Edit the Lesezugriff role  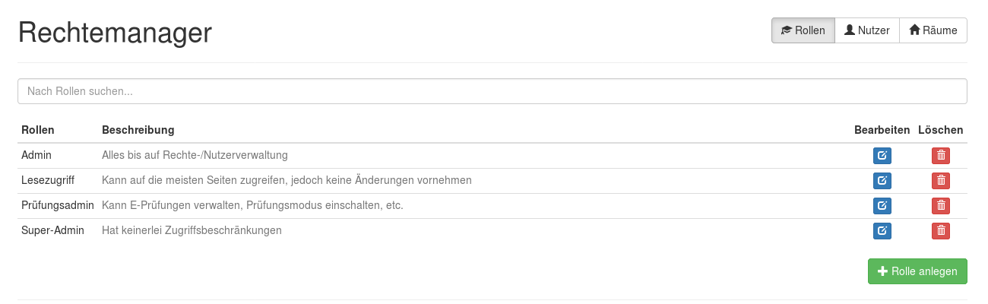point(882,181)
